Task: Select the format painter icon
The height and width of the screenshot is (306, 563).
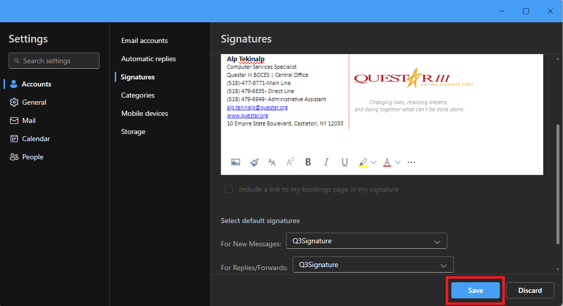Action: [x=254, y=162]
